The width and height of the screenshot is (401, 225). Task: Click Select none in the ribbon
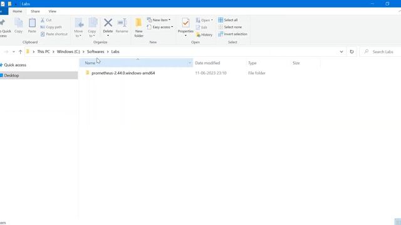click(x=230, y=27)
